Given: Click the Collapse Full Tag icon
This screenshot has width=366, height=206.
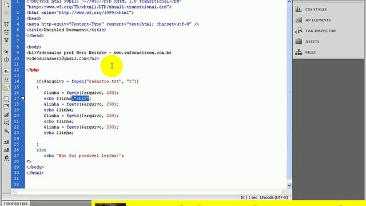Looking at the screenshot, I should click(x=6, y=24).
